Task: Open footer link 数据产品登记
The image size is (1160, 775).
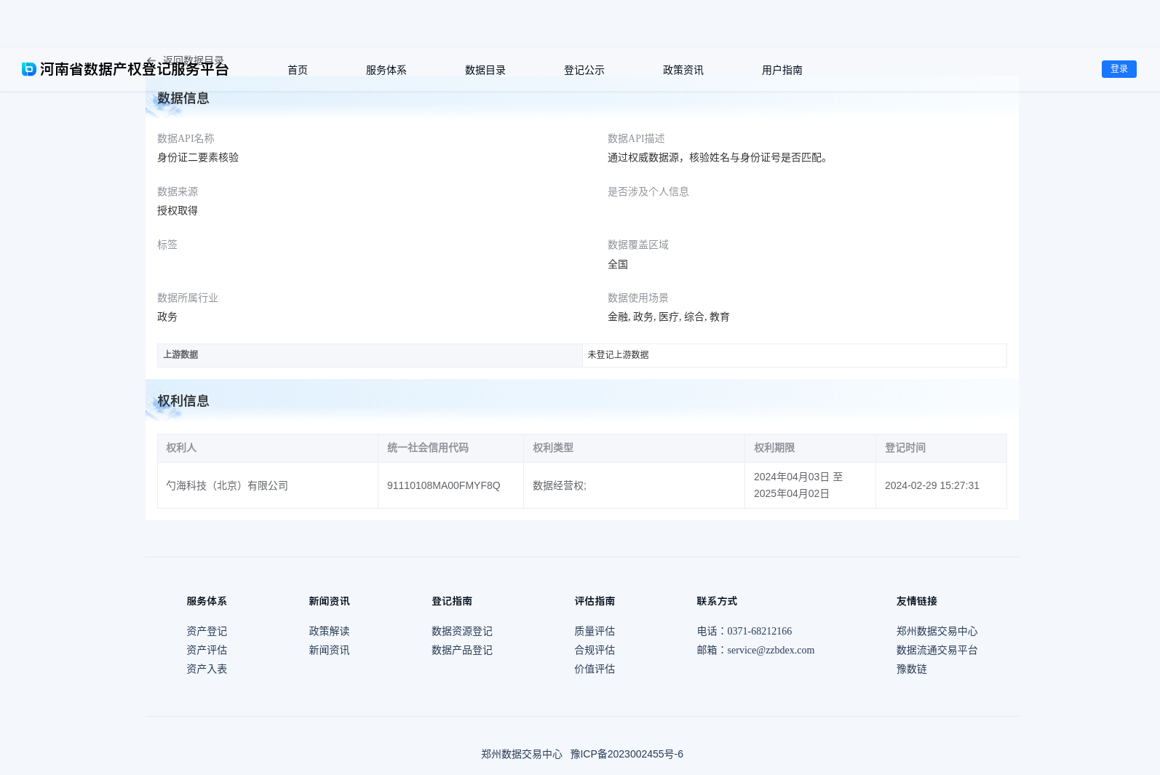Action: 462,650
